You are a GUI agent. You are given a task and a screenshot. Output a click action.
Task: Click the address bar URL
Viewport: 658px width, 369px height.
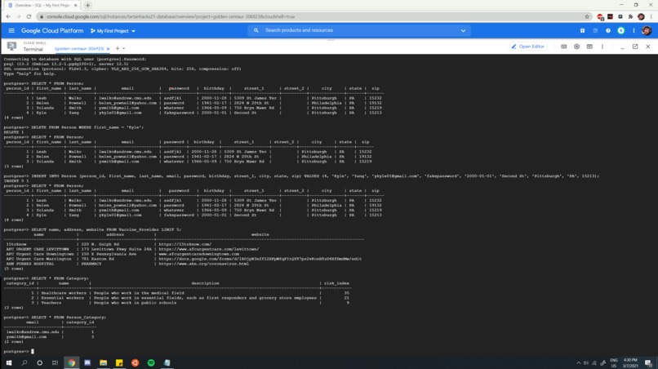click(x=171, y=17)
